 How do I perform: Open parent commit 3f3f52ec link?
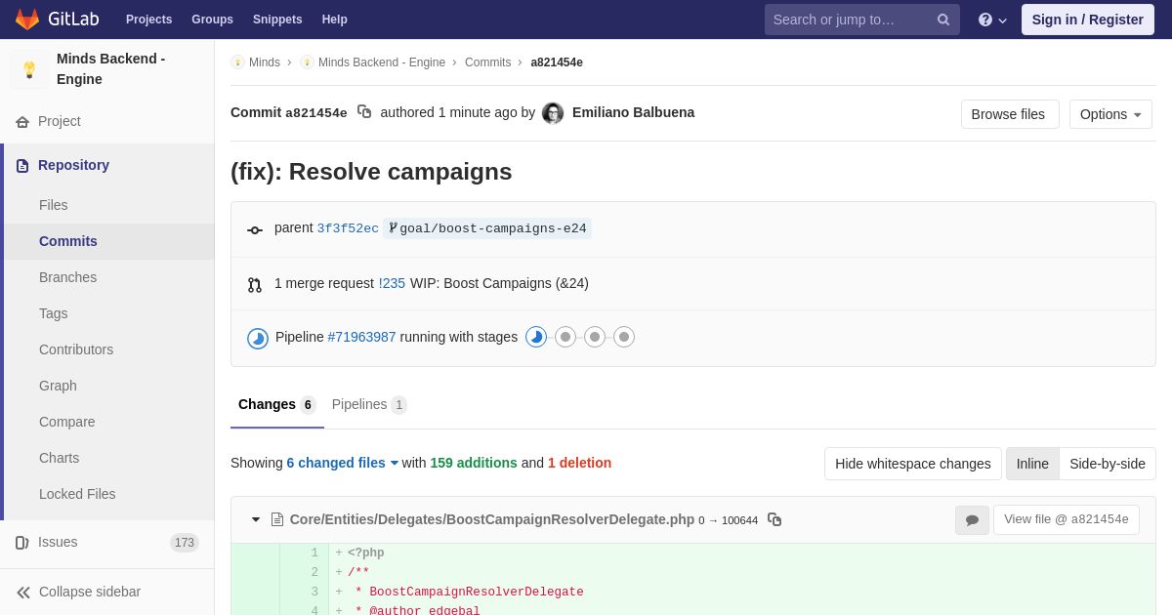348,228
